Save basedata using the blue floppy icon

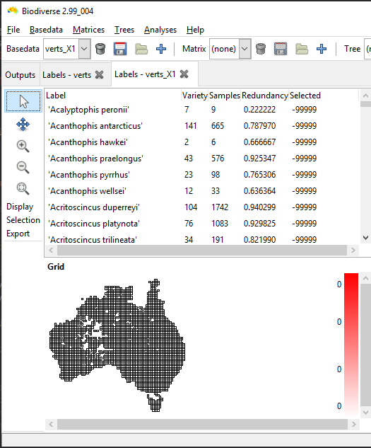tap(120, 49)
